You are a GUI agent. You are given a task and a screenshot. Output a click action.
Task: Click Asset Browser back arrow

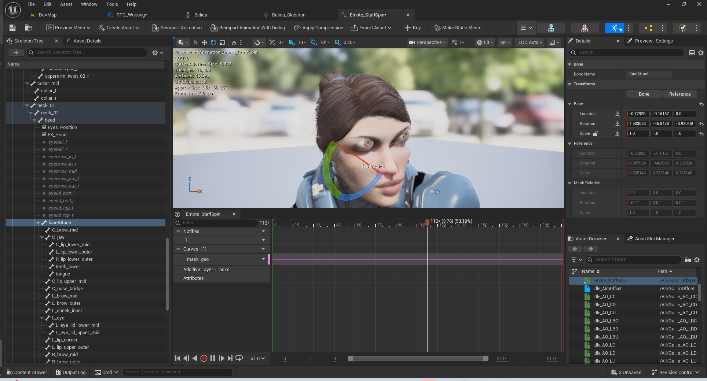[x=575, y=249]
